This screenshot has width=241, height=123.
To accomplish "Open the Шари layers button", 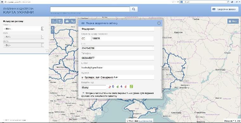I will tap(233, 21).
